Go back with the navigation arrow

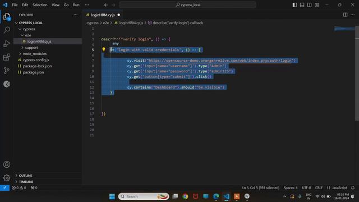pyautogui.click(x=106, y=5)
